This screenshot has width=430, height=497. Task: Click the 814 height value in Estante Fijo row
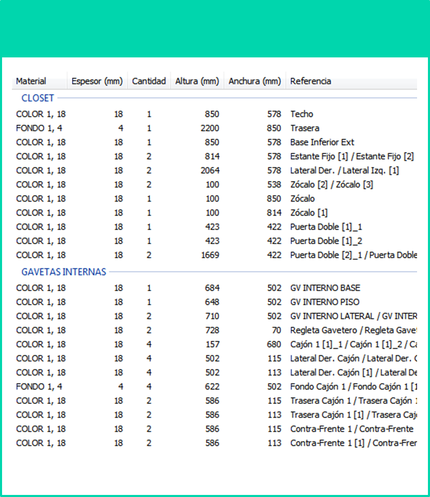pyautogui.click(x=212, y=156)
